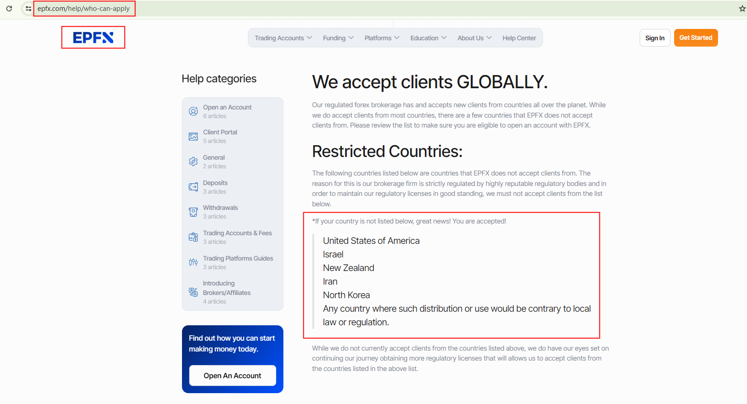
Task: Expand the About Us menu chevron
Action: [x=489, y=38]
